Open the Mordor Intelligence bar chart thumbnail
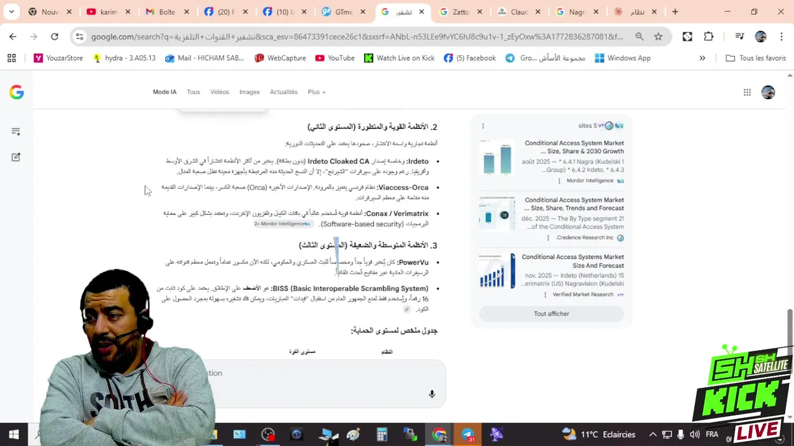 [497, 157]
